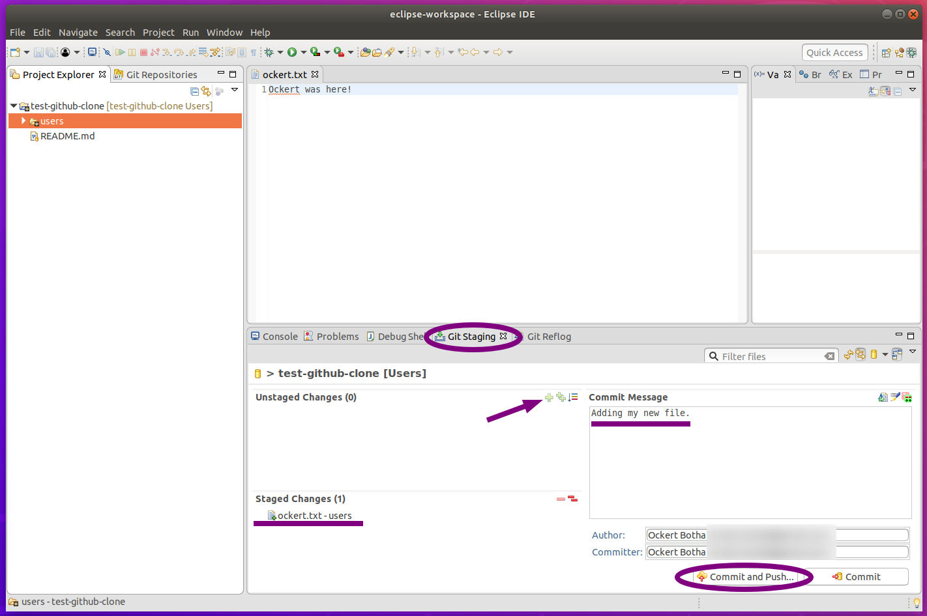This screenshot has width=927, height=616.
Task: Open Variables panel view menu triangle
Action: [x=913, y=90]
